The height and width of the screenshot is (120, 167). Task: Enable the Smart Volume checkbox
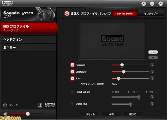tap(72, 92)
